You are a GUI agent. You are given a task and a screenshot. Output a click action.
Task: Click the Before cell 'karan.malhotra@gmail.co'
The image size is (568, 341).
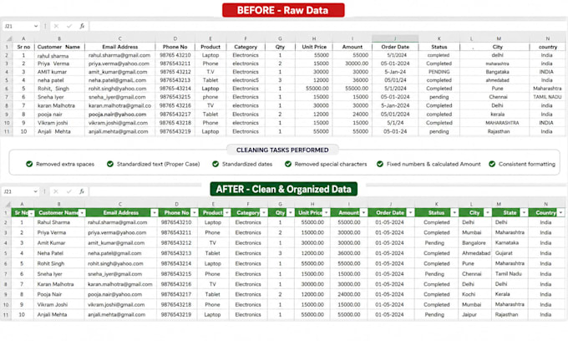120,105
